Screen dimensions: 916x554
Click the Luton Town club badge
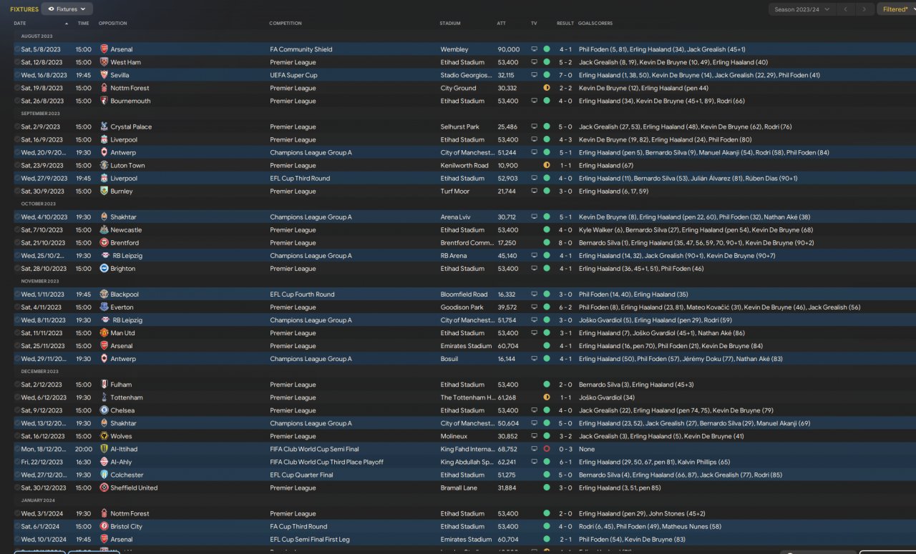coord(104,165)
